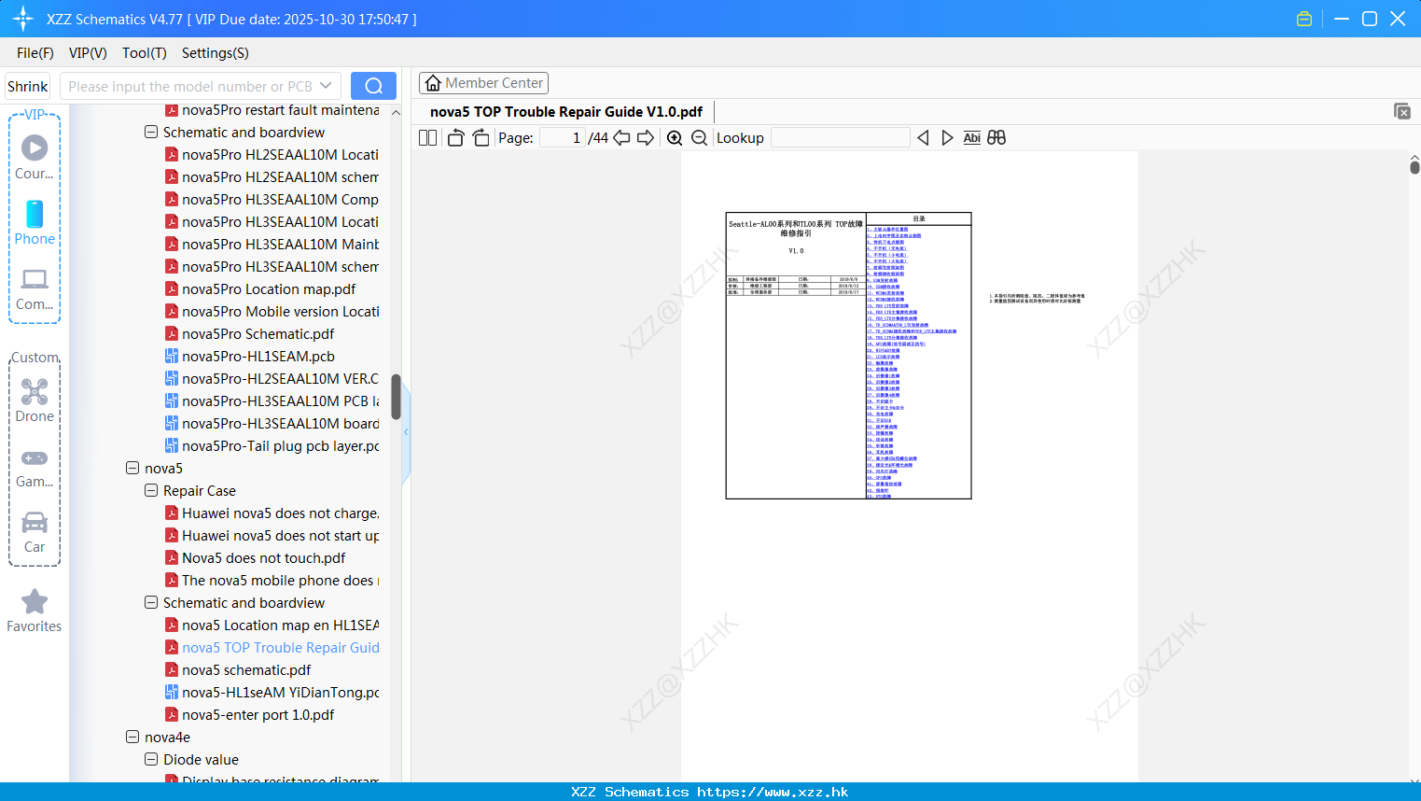1421x801 pixels.
Task: Zoom out of the PDF
Action: coord(699,137)
